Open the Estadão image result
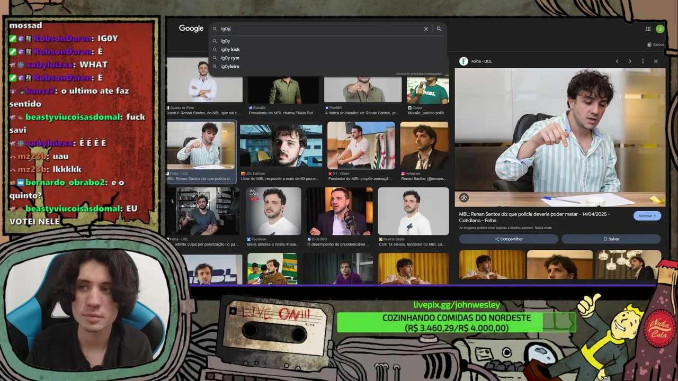 pyautogui.click(x=283, y=89)
